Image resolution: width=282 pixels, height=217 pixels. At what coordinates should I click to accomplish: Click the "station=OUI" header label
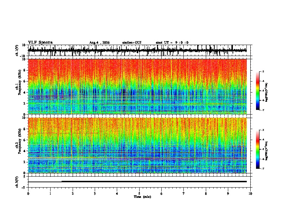point(132,43)
